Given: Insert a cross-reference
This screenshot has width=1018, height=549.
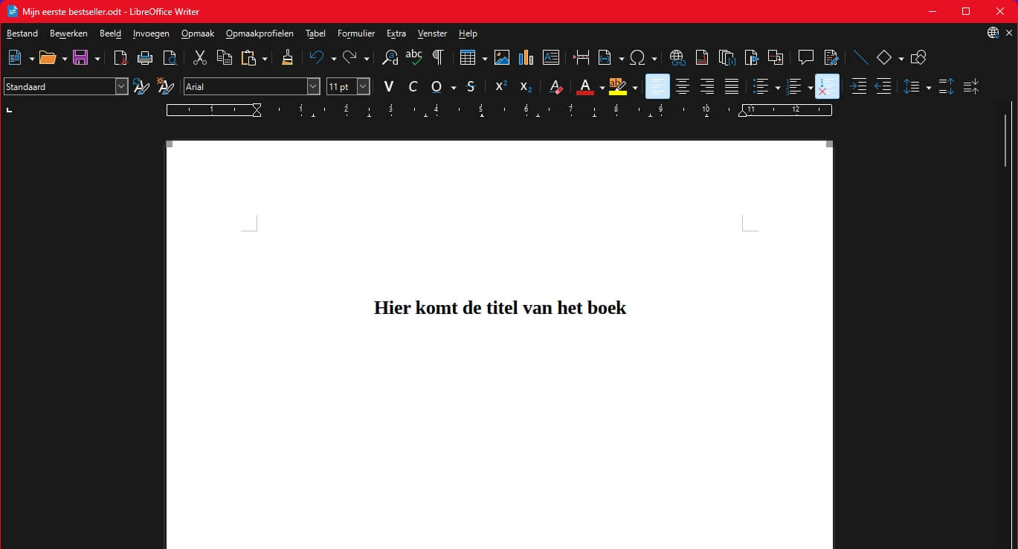Looking at the screenshot, I should pos(776,57).
